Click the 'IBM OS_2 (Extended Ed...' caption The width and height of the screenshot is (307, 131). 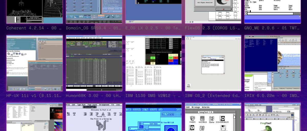213,96
